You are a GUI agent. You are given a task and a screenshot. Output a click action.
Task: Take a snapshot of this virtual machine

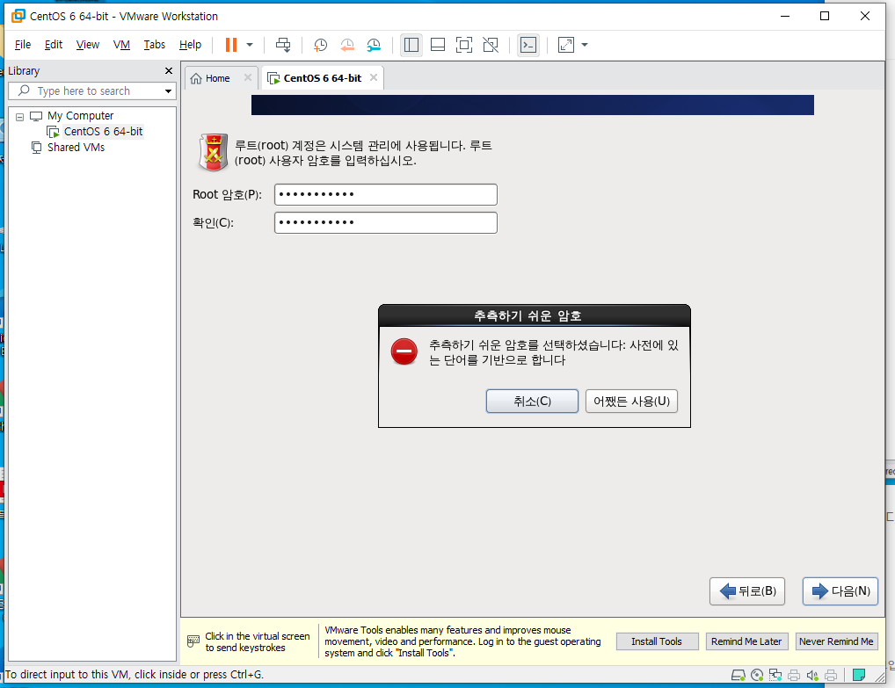click(x=320, y=45)
